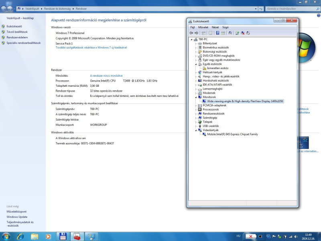The image size is (321, 241).
Task: Open Speciális rendszerbeállítások link
Action: pyautogui.click(x=24, y=43)
